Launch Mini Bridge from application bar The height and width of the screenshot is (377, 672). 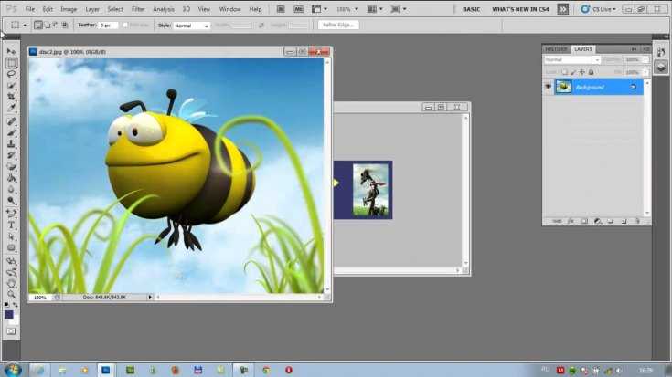point(298,9)
